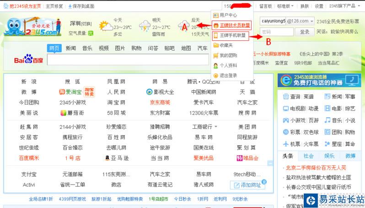Screen dimensions: 365x208
Task: Click the 蘑菇街 colorful icon
Action: coord(63,113)
